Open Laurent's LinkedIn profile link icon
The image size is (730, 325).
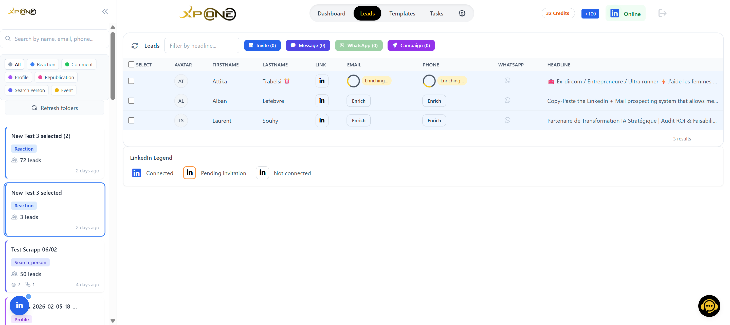[x=322, y=120]
